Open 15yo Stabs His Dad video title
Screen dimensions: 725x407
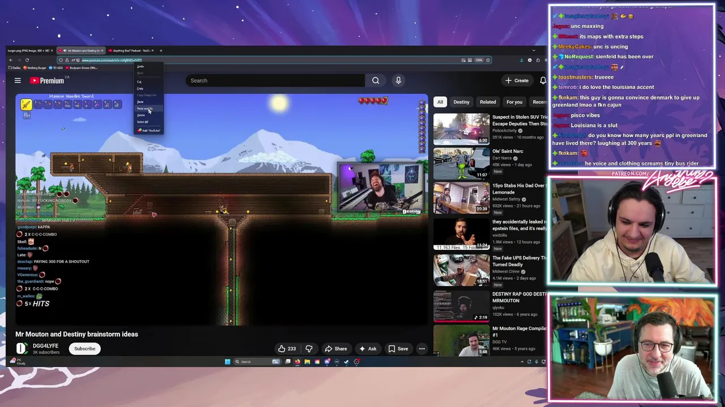click(x=519, y=189)
